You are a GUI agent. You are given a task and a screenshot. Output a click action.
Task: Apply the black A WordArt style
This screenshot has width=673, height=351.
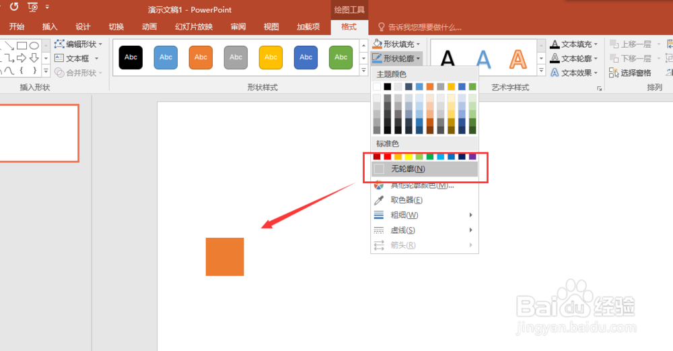coord(448,59)
